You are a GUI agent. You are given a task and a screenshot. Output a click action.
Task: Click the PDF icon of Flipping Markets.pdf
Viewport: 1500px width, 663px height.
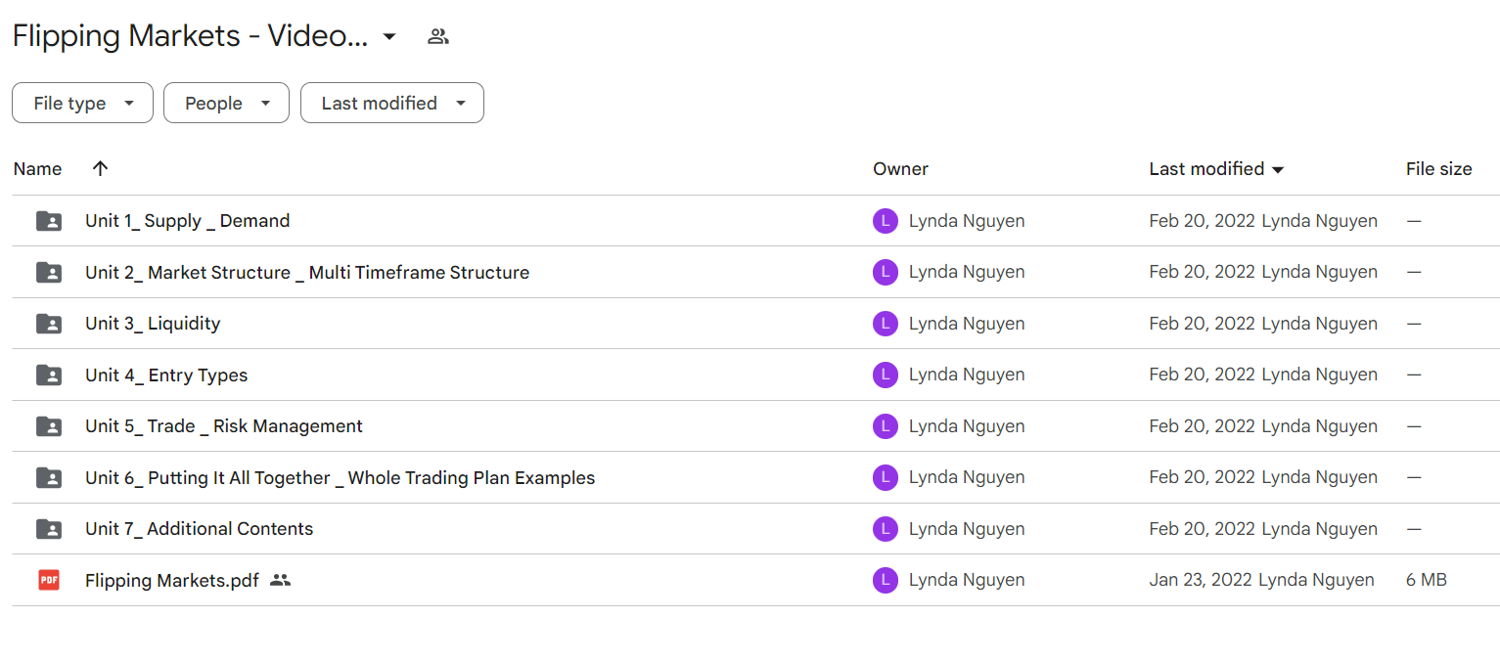point(49,580)
